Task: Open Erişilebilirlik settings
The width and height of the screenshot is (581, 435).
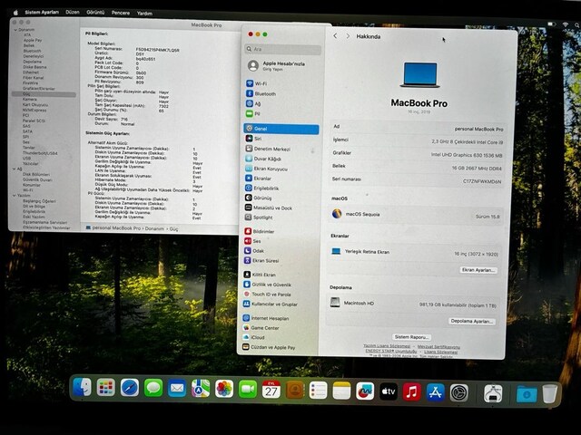Action: tap(262, 188)
